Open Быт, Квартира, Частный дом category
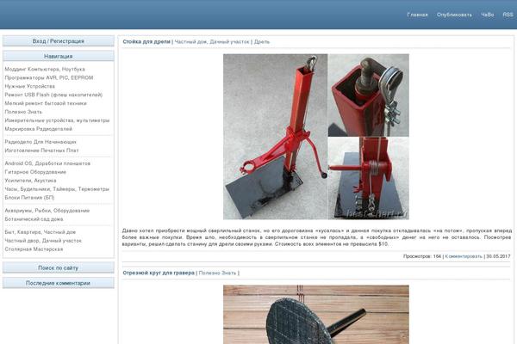517x344 pixels. pos(40,232)
